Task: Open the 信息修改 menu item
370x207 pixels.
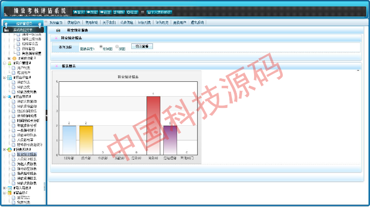Action: 74,23
